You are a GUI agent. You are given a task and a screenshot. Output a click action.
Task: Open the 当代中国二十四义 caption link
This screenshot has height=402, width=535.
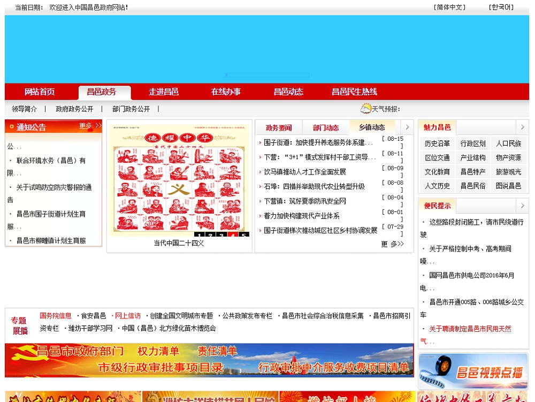(179, 243)
